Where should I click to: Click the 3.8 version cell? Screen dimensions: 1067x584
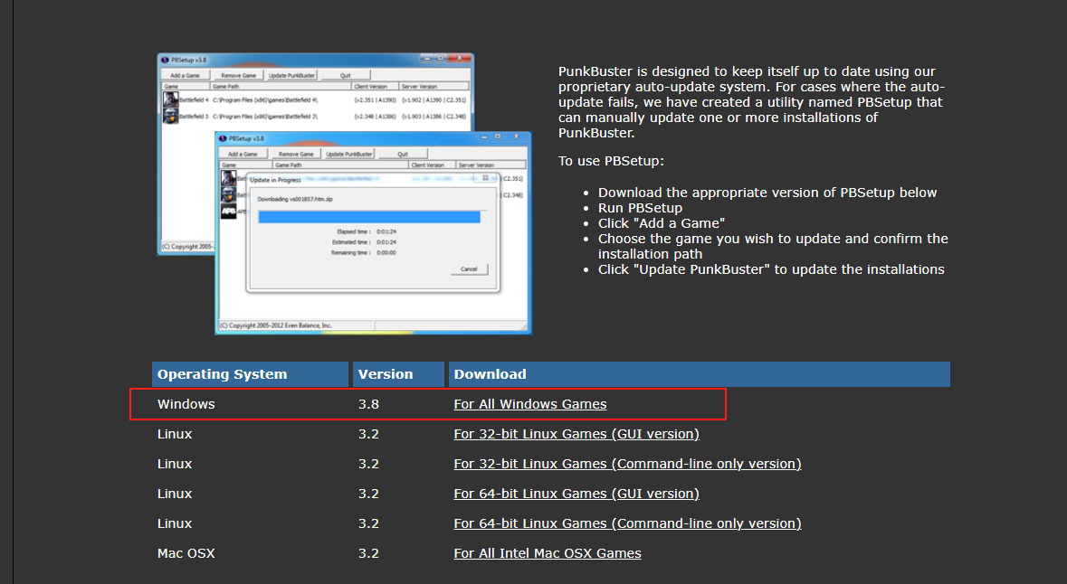(x=369, y=404)
